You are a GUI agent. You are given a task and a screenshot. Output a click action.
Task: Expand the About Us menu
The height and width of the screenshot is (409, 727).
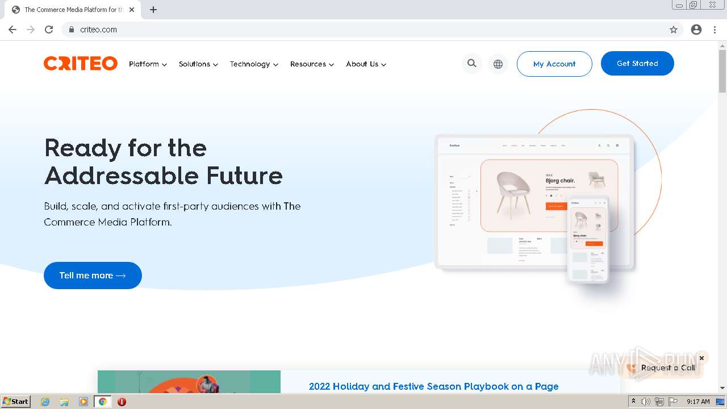click(366, 64)
